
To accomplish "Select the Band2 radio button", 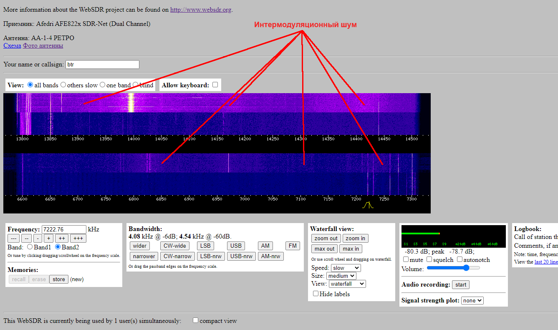I will pyautogui.click(x=58, y=247).
